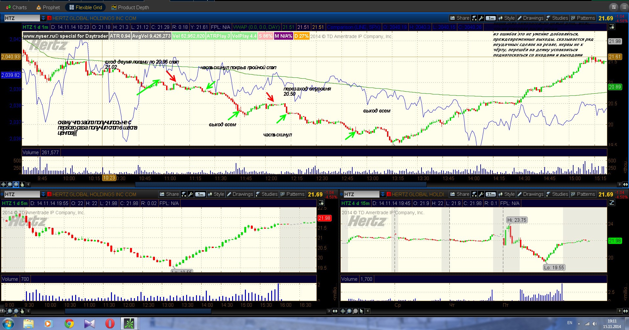
Task: Open Windows Explorer from the taskbar
Action: click(29, 324)
